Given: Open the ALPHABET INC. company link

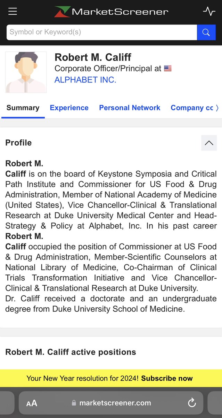Looking at the screenshot, I should pyautogui.click(x=85, y=80).
